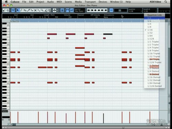
Task: Select 1/4 Dotted menu entry
Action: coord(154,71)
